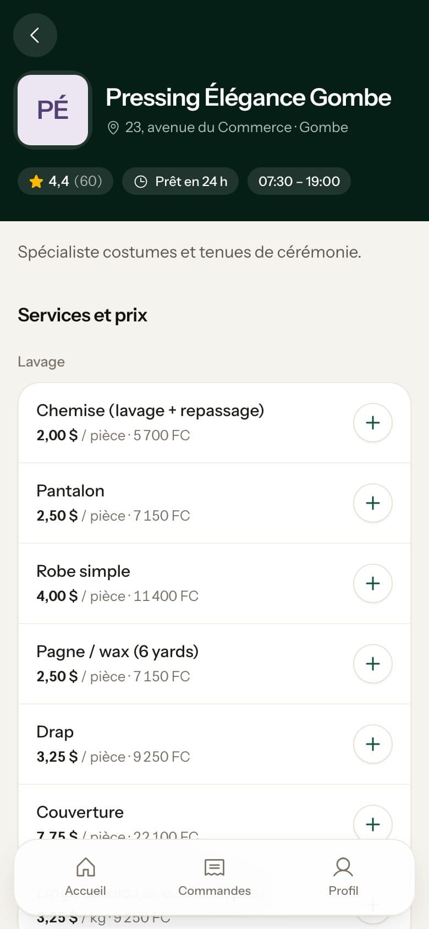429x929 pixels.
Task: Select the Pantalon service row
Action: [215, 503]
